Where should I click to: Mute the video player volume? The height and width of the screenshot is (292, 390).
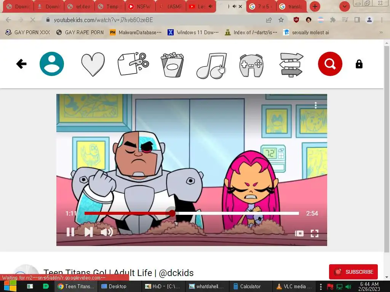point(107,232)
